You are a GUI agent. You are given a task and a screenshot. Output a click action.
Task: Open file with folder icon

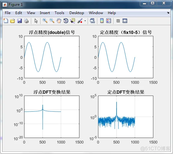[13, 21]
